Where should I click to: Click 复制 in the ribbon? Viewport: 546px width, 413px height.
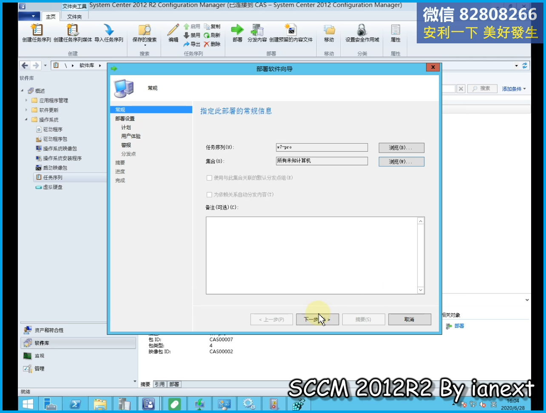click(212, 26)
